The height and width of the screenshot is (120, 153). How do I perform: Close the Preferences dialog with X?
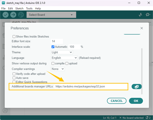pyautogui.click(x=141, y=28)
